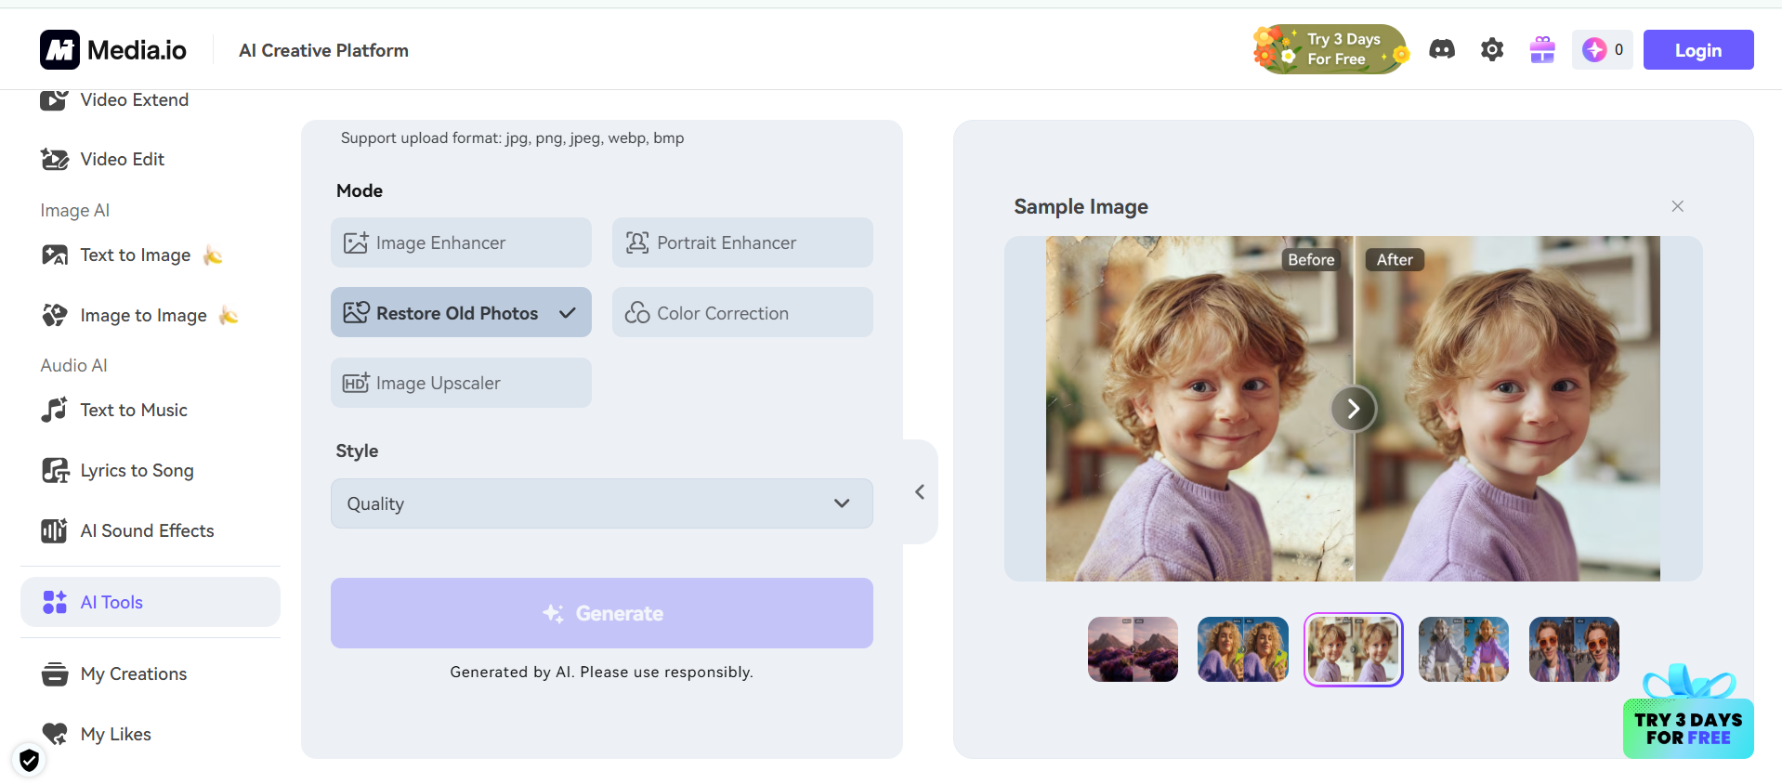
Task: Open Text to Image tool
Action: click(x=135, y=255)
